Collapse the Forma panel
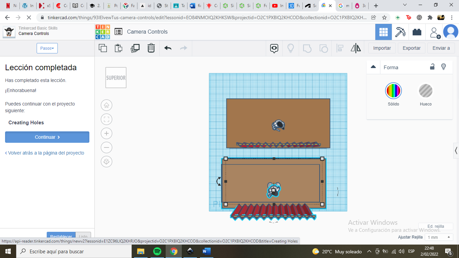This screenshot has width=459, height=258. tap(373, 67)
